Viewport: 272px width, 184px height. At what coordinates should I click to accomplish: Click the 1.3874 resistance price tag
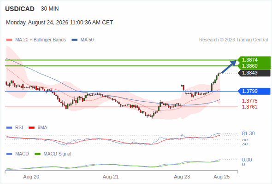[x=254, y=60]
